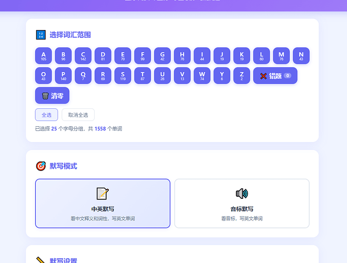Switch to 音标默写 dictation mode
The image size is (347, 263).
(x=242, y=204)
